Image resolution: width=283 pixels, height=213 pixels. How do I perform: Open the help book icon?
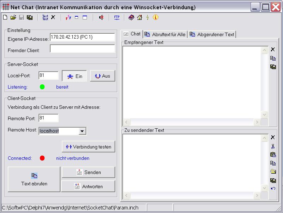point(131,17)
